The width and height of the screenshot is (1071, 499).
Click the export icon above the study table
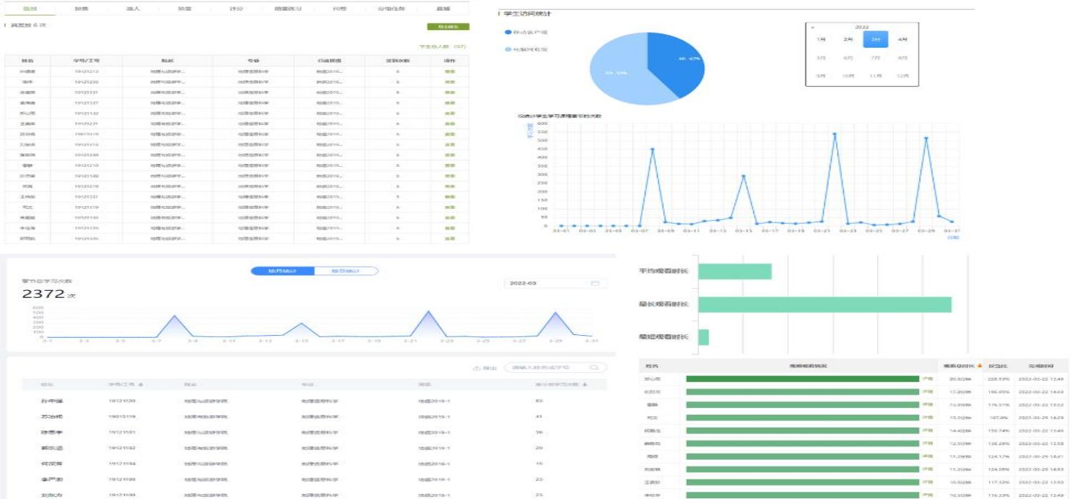[x=476, y=369]
